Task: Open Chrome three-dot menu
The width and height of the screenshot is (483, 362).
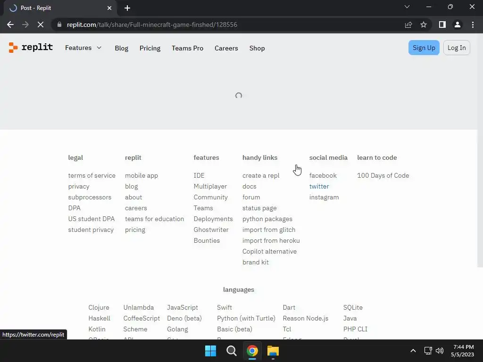Action: [x=473, y=25]
